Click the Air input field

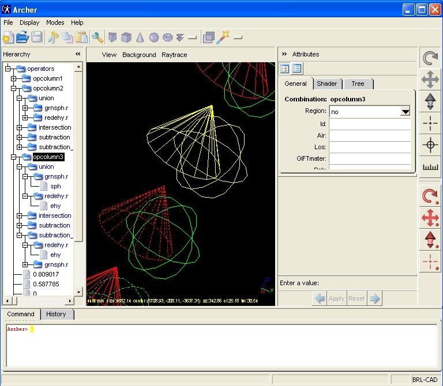(370, 135)
